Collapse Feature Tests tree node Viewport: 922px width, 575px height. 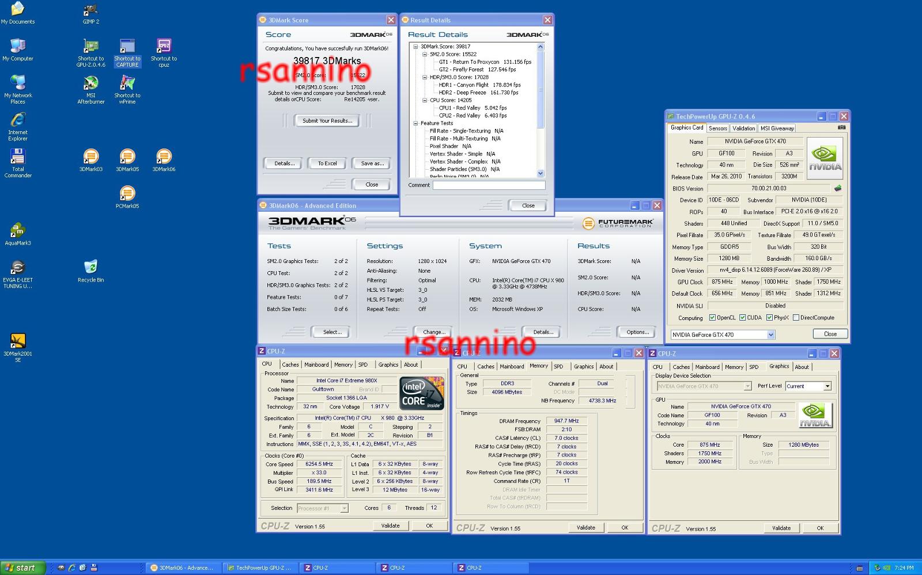pyautogui.click(x=415, y=123)
